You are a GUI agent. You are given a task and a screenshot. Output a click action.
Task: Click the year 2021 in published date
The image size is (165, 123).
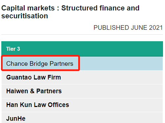coord(156,27)
